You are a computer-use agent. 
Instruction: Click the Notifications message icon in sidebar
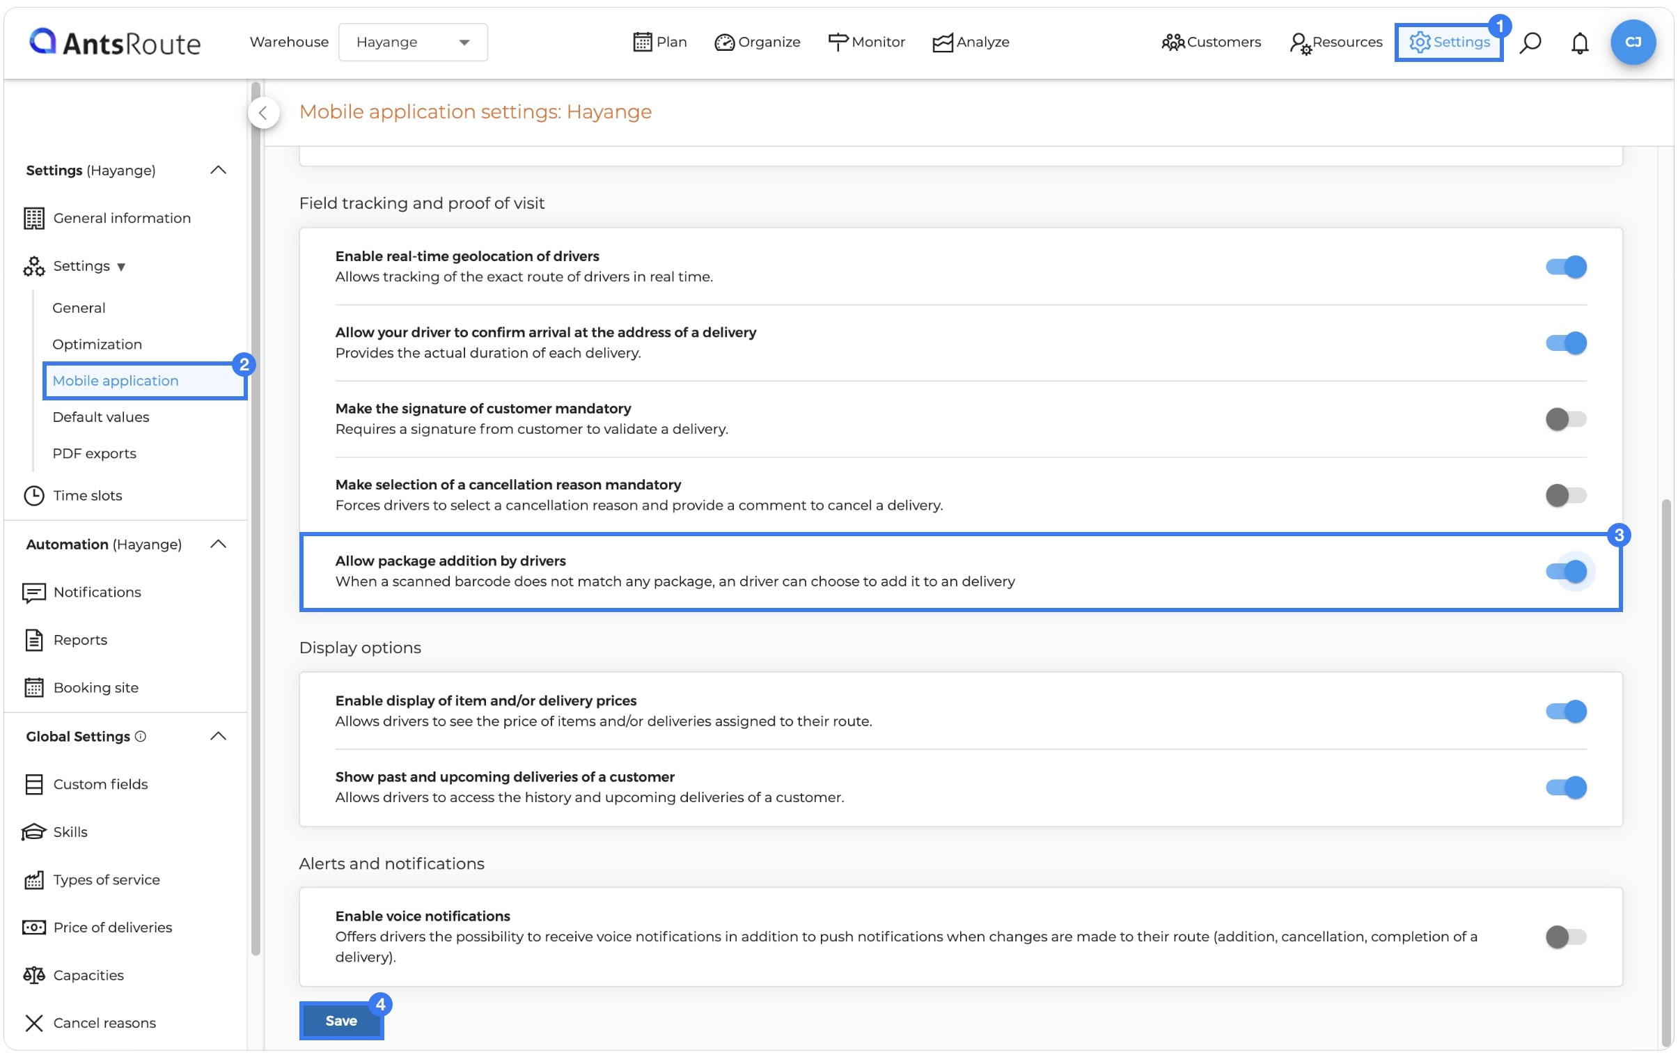[x=33, y=593]
